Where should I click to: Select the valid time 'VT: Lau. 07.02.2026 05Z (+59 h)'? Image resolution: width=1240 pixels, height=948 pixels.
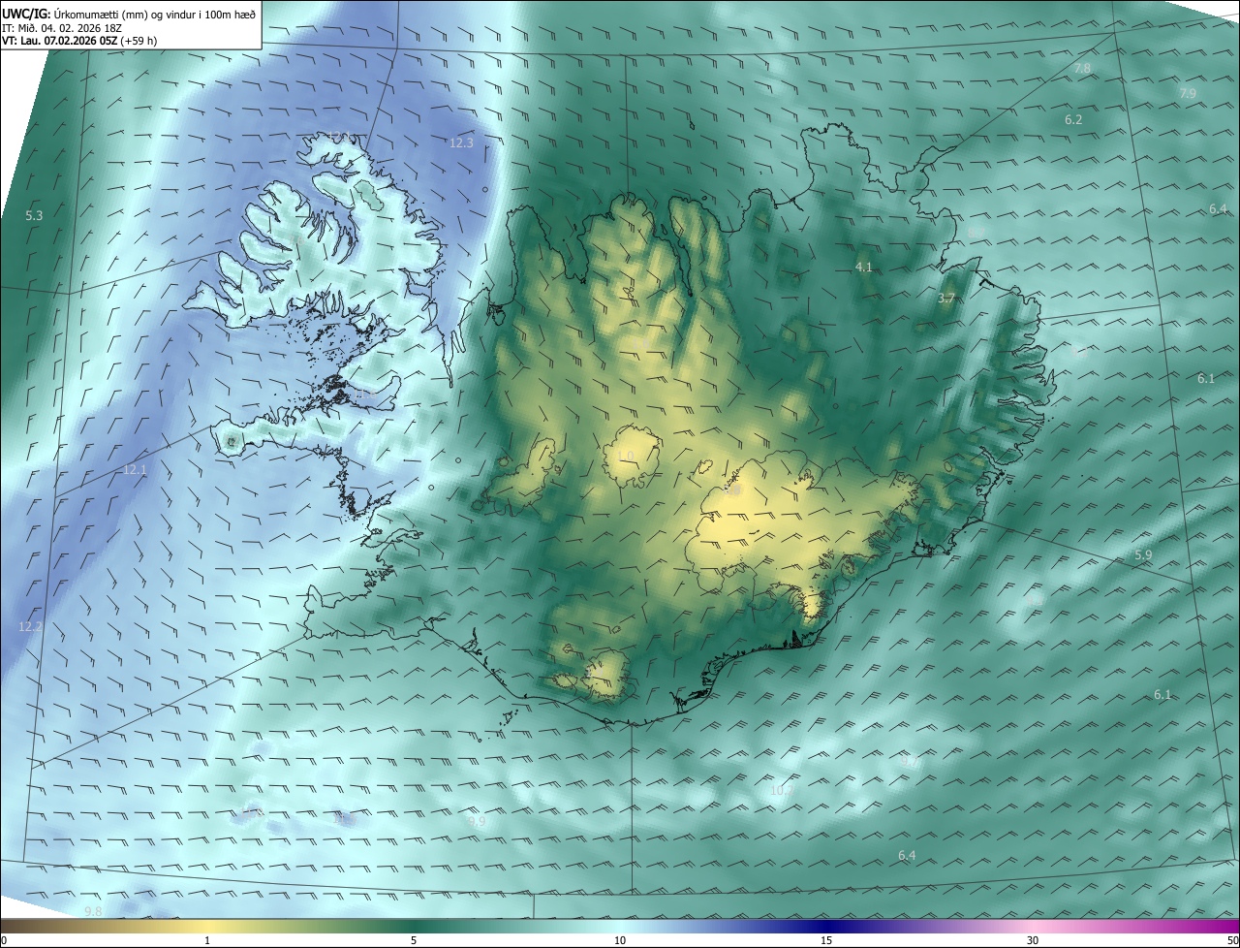79,41
